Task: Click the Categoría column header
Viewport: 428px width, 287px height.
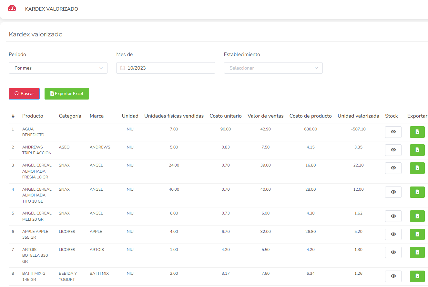Action: [70, 116]
